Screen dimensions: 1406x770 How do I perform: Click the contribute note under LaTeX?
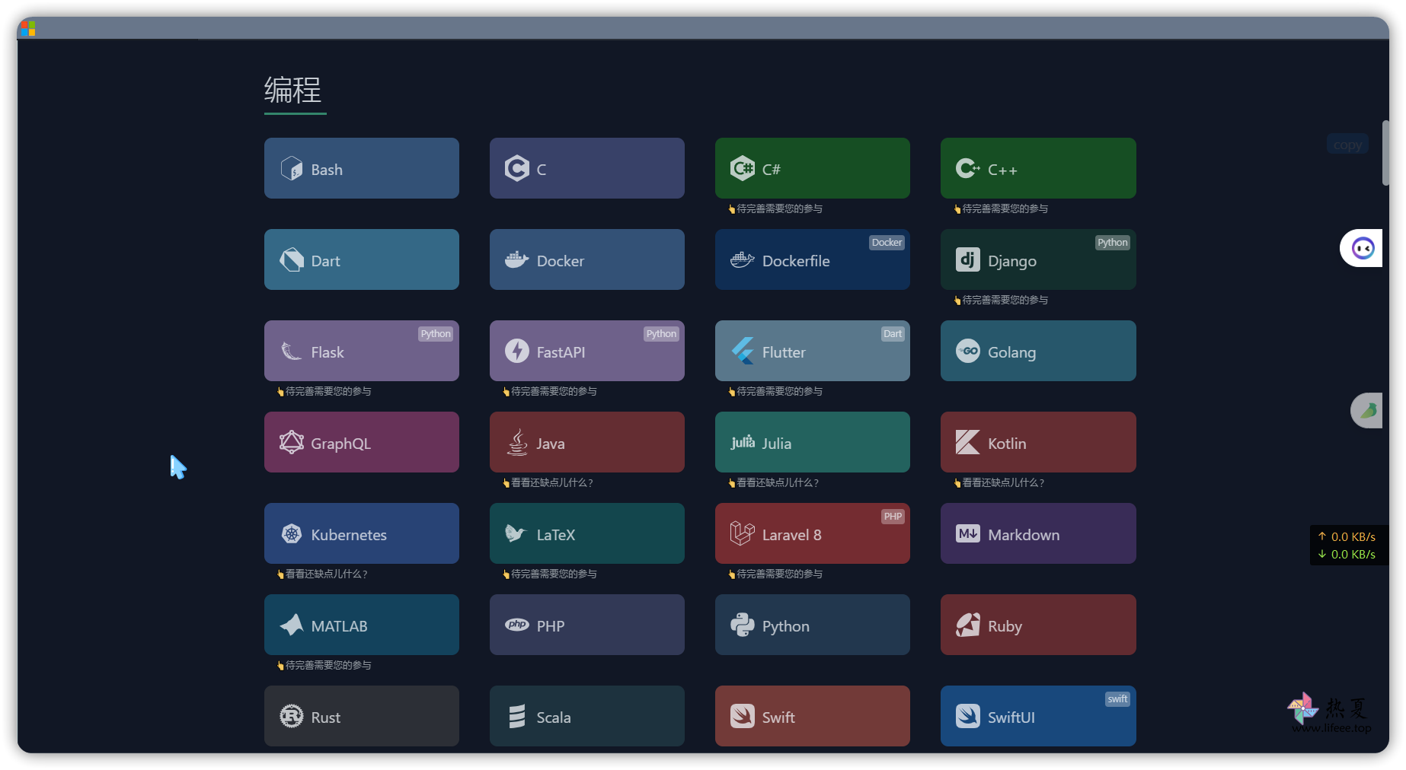point(550,574)
